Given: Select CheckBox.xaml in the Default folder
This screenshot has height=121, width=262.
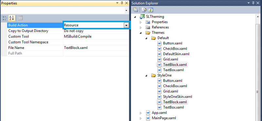Looking at the screenshot, I should (175, 49).
